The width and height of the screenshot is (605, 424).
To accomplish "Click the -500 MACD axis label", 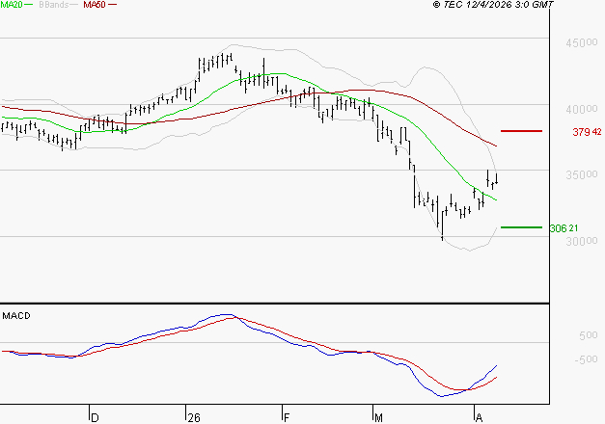I will point(586,359).
